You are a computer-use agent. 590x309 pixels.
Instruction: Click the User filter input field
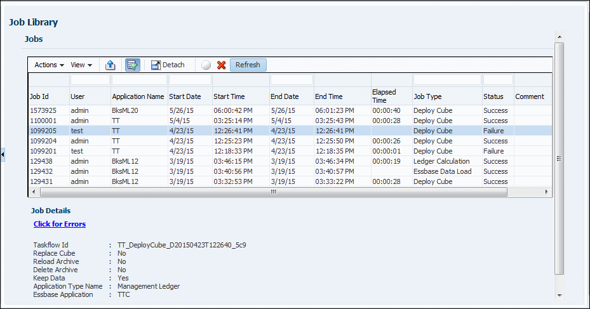[90, 80]
